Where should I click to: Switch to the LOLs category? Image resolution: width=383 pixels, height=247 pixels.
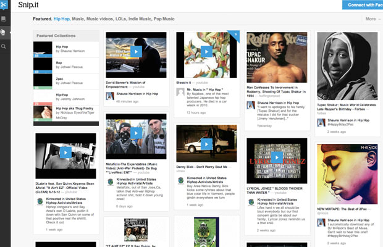click(x=120, y=19)
